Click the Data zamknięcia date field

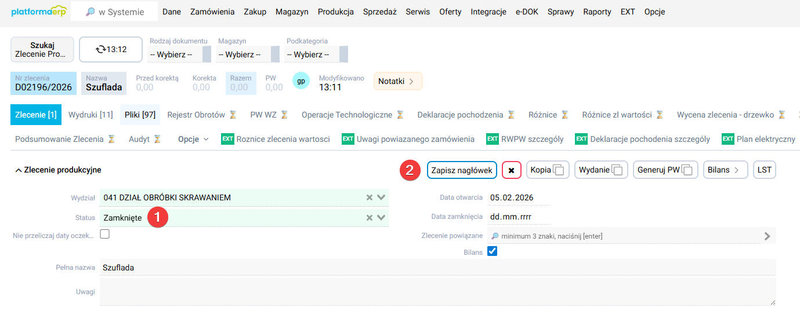[x=519, y=217]
